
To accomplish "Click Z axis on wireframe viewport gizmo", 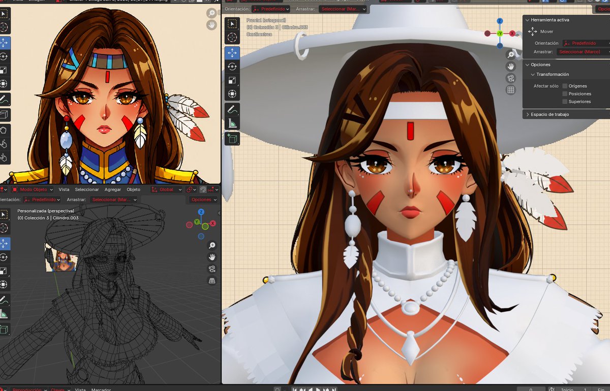I will coord(201,212).
